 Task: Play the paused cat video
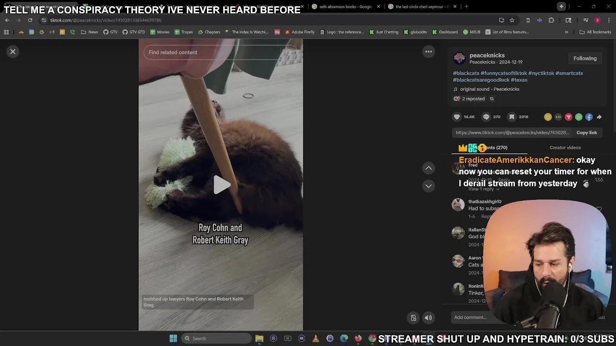(x=221, y=185)
